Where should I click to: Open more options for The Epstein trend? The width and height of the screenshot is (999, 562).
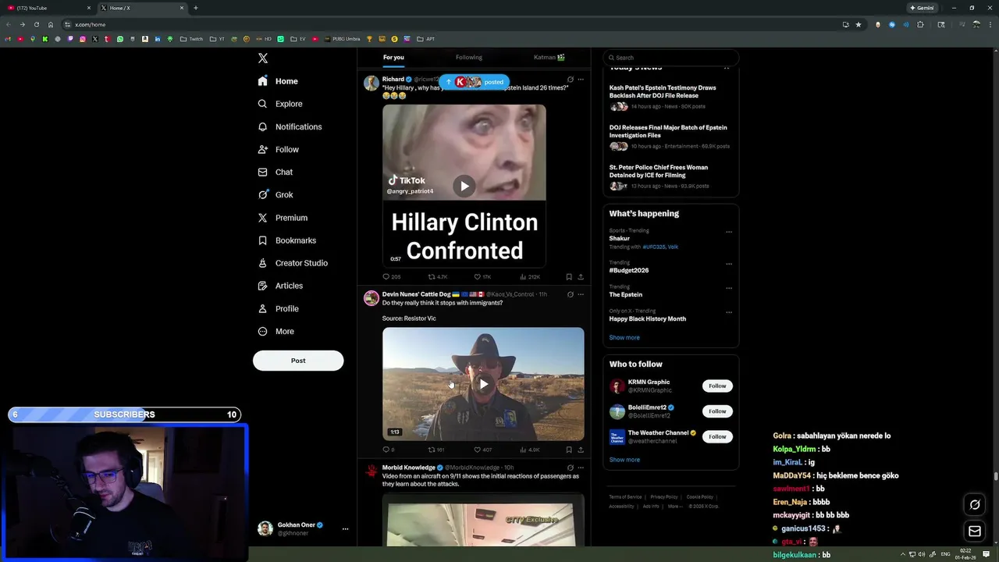[729, 288]
